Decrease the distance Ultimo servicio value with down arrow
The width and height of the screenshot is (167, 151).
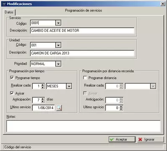coord(121,109)
